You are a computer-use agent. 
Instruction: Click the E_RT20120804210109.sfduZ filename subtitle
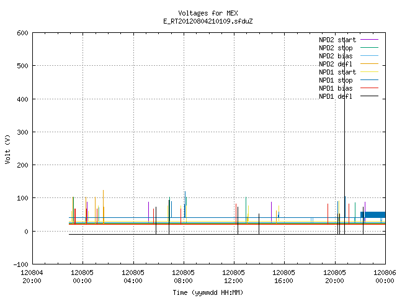click(208, 21)
